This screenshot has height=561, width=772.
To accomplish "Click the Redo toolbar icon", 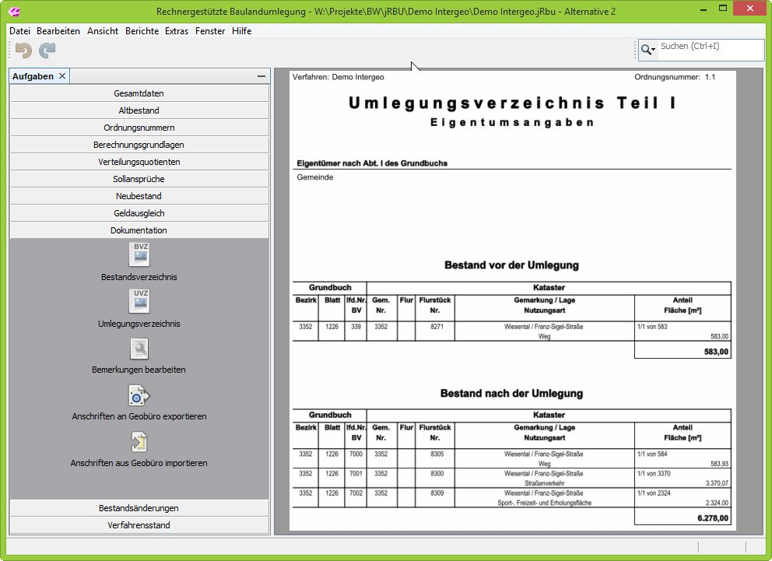I will click(46, 49).
